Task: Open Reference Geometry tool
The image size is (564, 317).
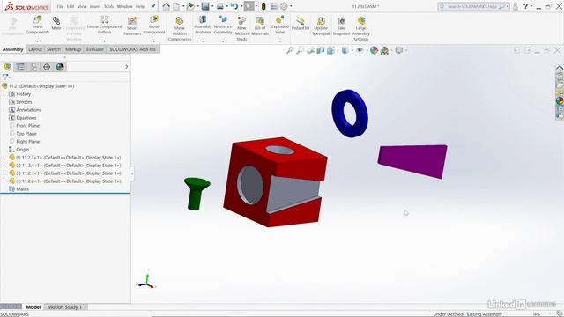Action: tap(223, 25)
